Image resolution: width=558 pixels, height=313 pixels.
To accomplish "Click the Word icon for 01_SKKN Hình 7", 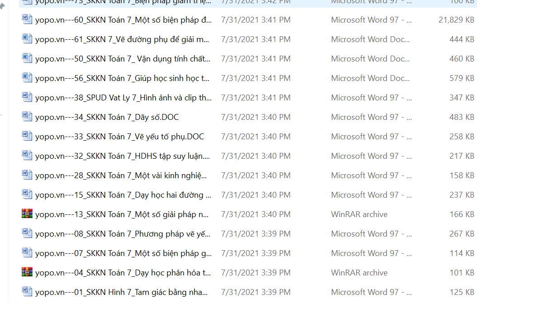I will click(27, 292).
